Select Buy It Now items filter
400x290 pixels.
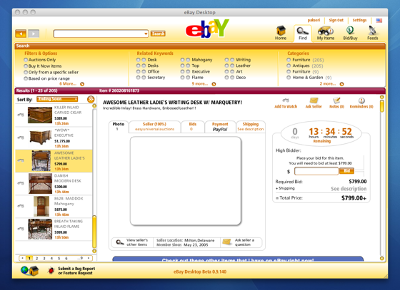tap(26, 66)
